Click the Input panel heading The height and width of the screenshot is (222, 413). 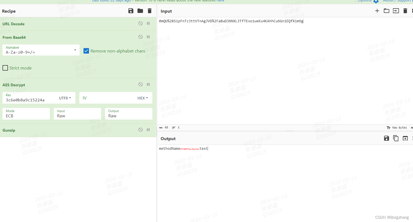point(166,11)
